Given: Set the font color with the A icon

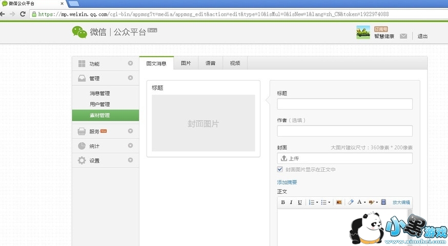Looking at the screenshot, I should click(359, 202).
